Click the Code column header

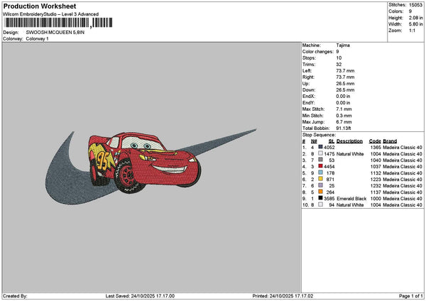[x=375, y=141]
